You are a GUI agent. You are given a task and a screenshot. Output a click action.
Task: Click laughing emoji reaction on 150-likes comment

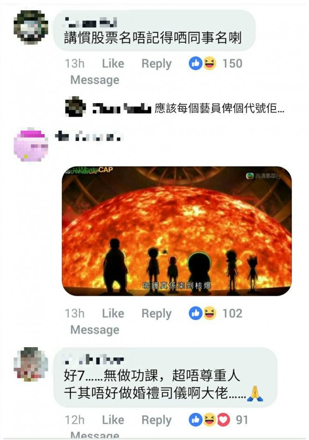click(x=209, y=63)
